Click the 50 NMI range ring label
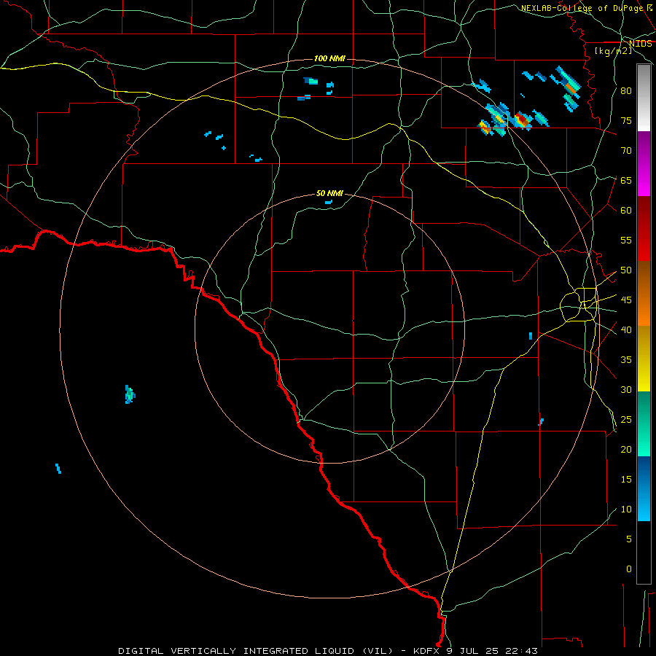This screenshot has height=656, width=656. 329,193
